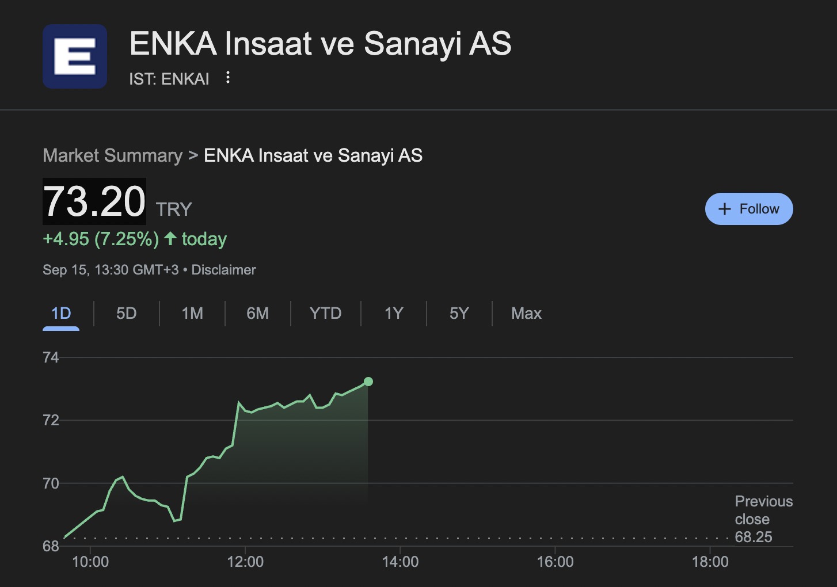Click the ENKA Insaat ve Sanayi AS title
The image size is (837, 587).
(x=320, y=44)
